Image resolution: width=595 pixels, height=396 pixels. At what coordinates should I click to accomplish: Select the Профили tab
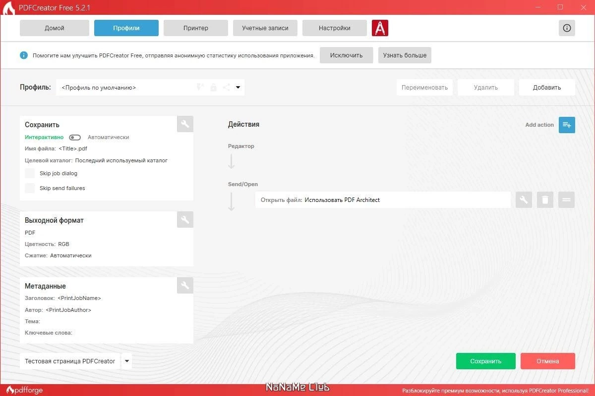click(x=126, y=28)
